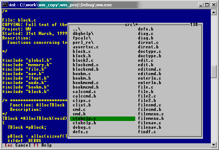Click the #include "global.h" line in editor
219x150 pixels.
(27, 60)
